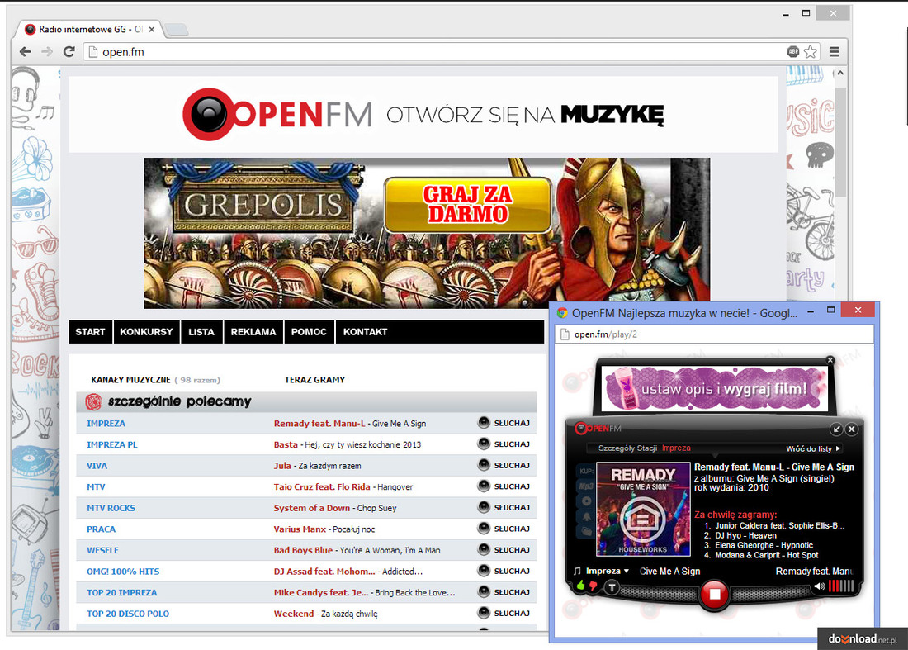Open the START menu item
Screen dimensions: 908x650
(90, 332)
